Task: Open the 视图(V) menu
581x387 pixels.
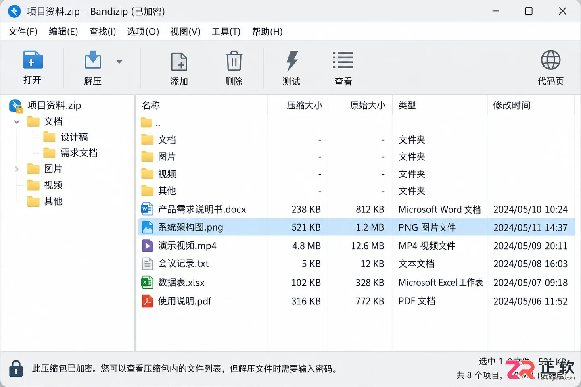Action: (x=185, y=31)
